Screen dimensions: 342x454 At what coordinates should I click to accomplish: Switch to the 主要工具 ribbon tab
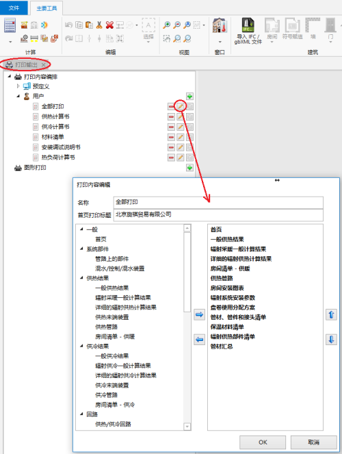click(x=47, y=8)
